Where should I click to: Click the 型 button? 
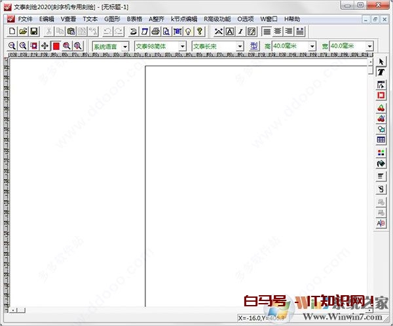click(x=254, y=47)
